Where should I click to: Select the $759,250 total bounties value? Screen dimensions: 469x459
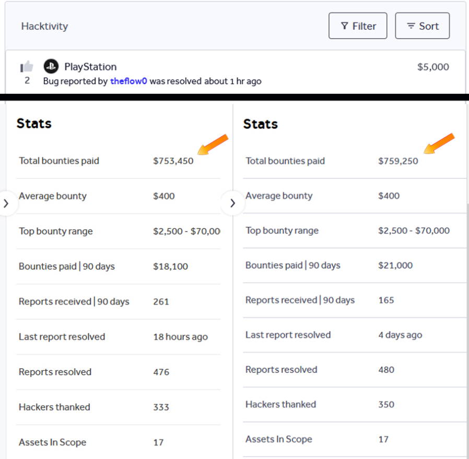pos(398,161)
